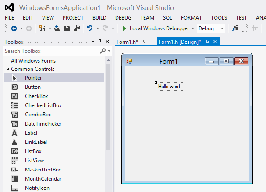Click the Toolbox vertical scrollbar thumb
This screenshot has height=192, width=266.
108,107
